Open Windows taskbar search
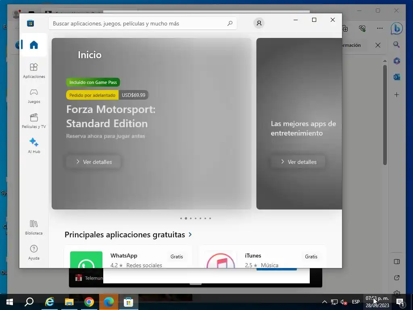Screen dimensions: 413x310 (x=29, y=302)
